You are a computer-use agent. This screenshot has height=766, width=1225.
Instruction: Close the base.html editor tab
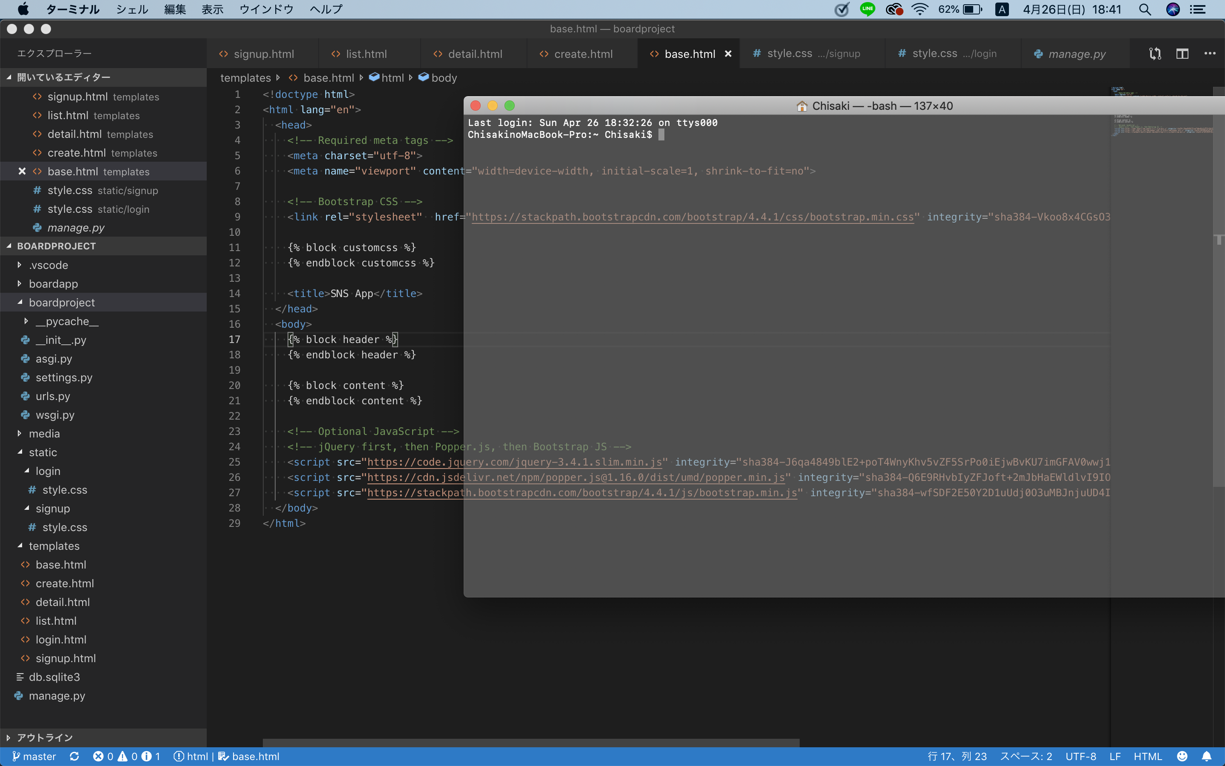[728, 54]
